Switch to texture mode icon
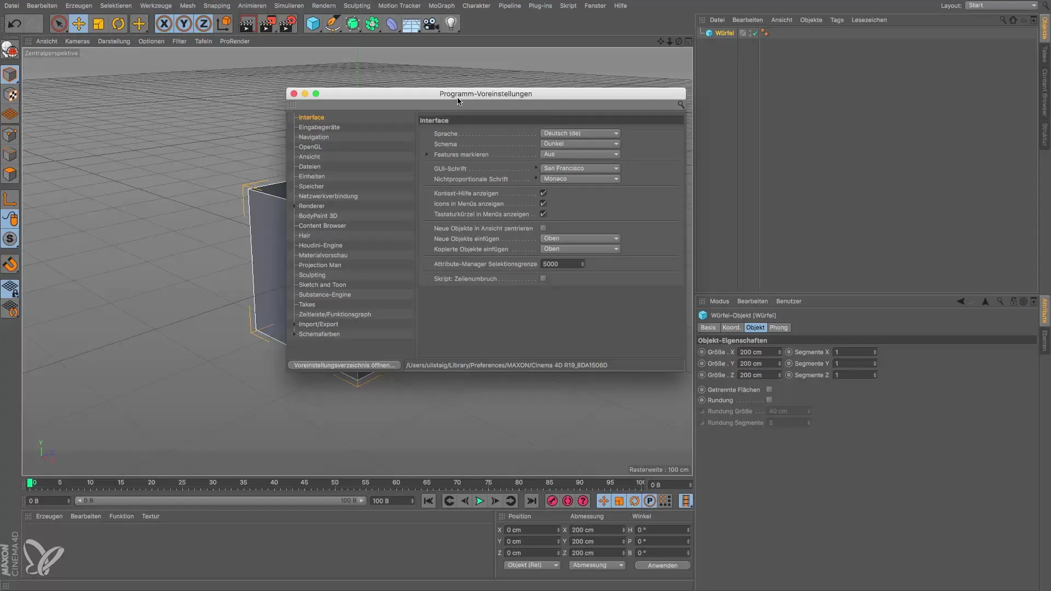The width and height of the screenshot is (1051, 591). [x=10, y=95]
